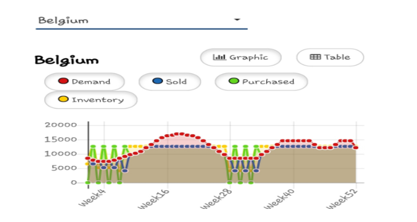Click the 5000 y-axis value

point(64,168)
